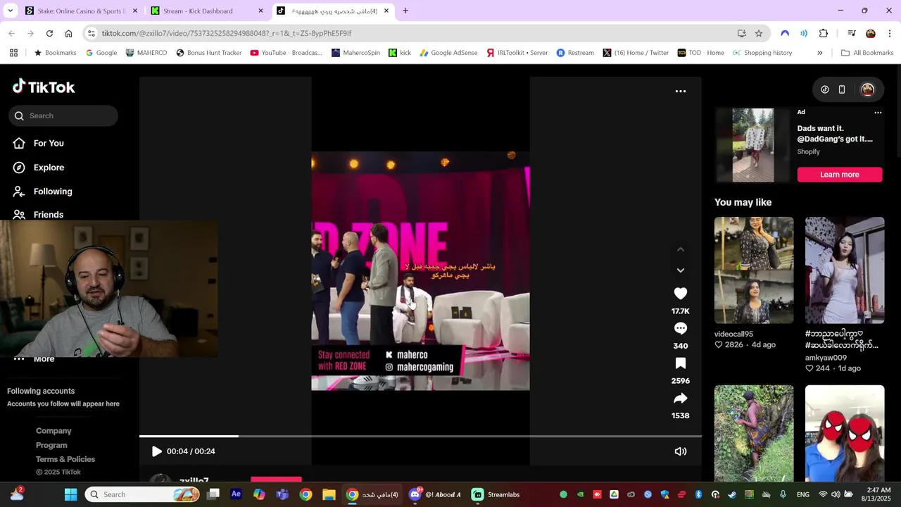The image size is (901, 507).
Task: Open the kick bookmark
Action: point(399,53)
